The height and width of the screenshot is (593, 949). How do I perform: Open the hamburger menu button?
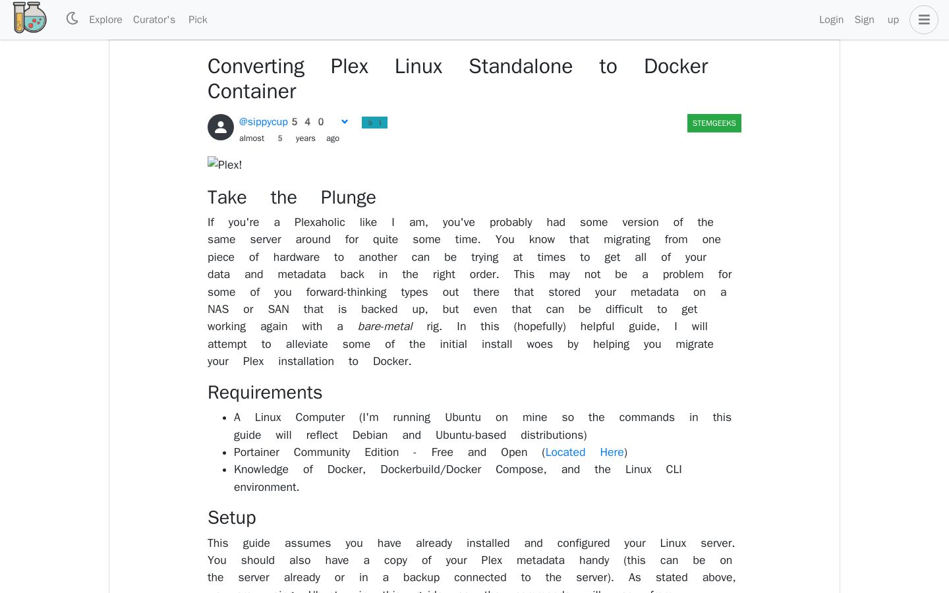(x=924, y=20)
